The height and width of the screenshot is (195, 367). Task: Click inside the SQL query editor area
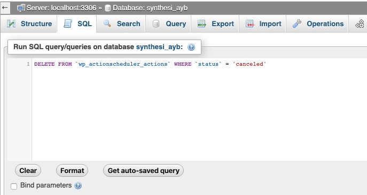point(199,110)
